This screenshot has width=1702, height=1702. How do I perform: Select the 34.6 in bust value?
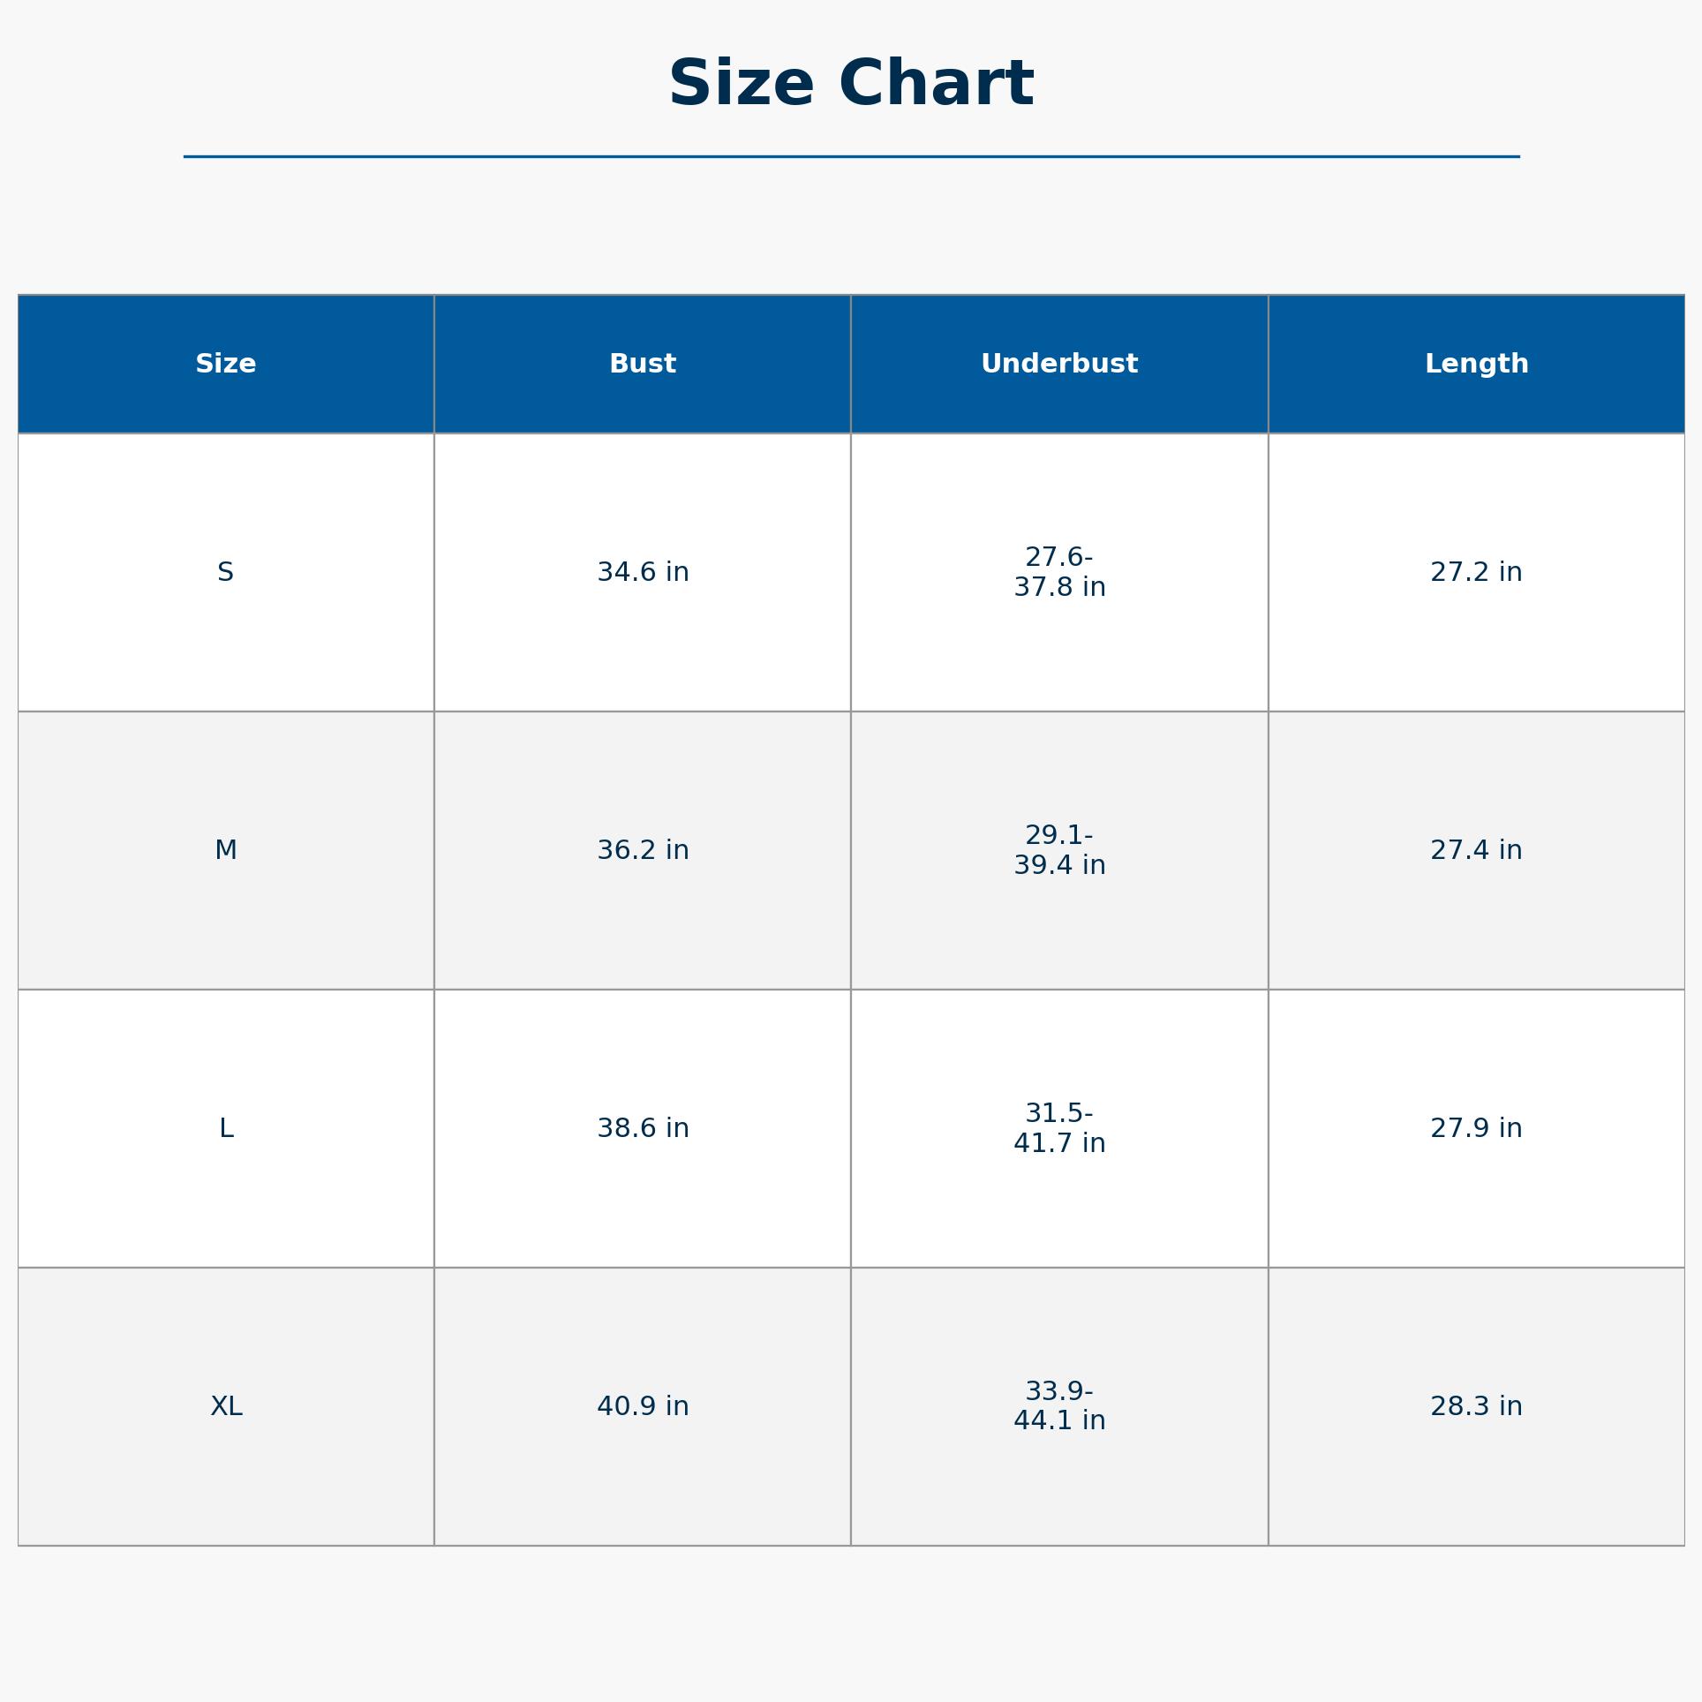tap(643, 572)
